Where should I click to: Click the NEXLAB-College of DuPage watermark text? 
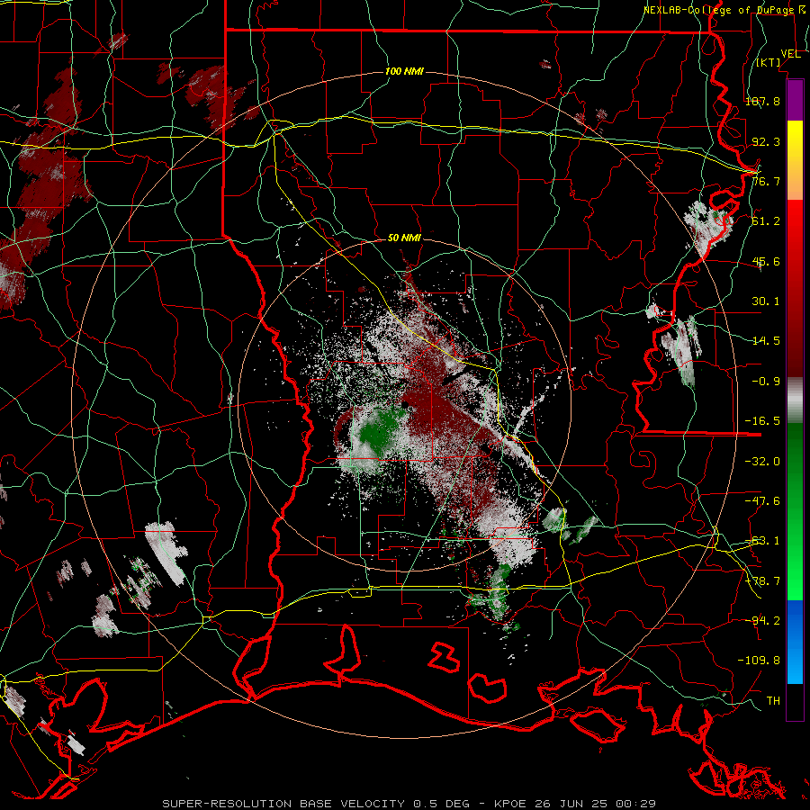(724, 10)
